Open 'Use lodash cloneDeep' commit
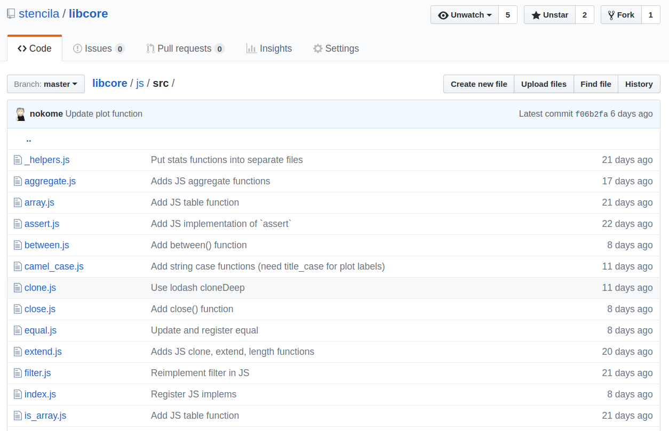 coord(198,288)
